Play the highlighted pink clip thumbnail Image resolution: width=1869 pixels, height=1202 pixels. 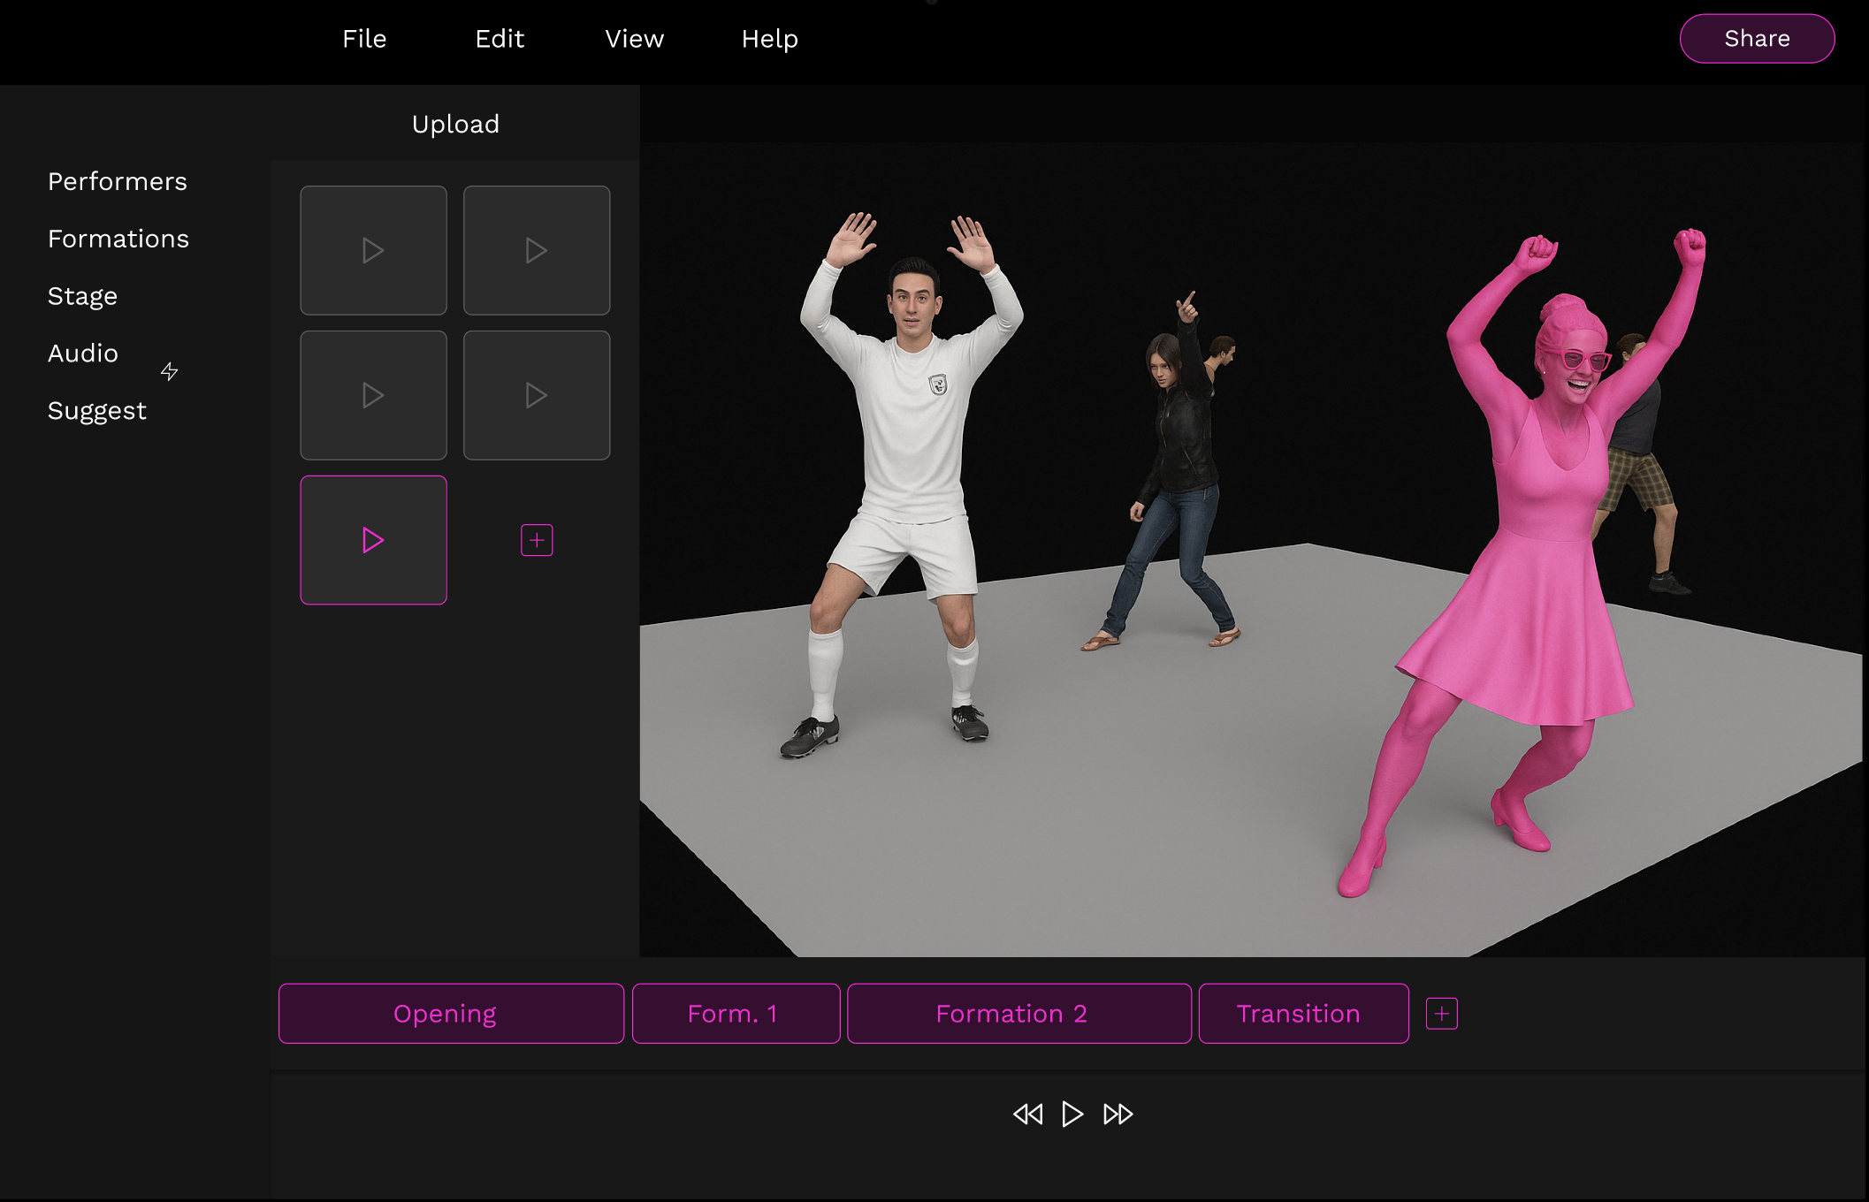373,540
